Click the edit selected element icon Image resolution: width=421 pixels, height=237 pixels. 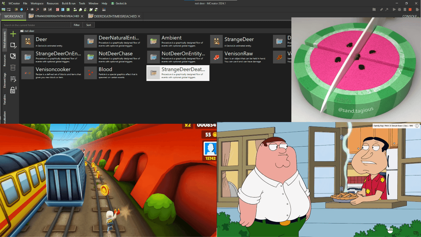(x=13, y=45)
